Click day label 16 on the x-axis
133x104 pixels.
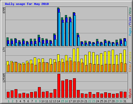(x=66, y=101)
